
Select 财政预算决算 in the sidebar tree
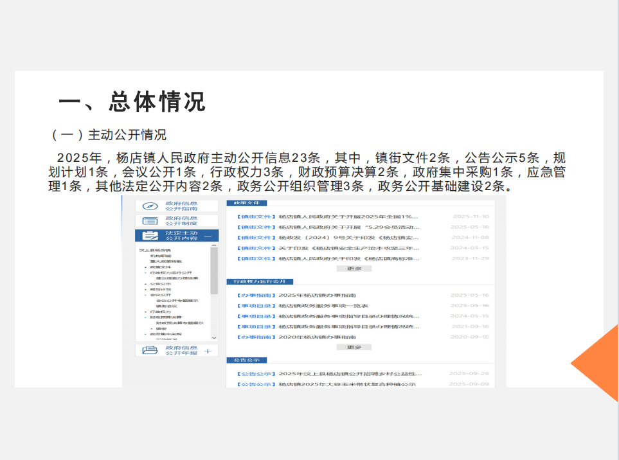coord(164,317)
